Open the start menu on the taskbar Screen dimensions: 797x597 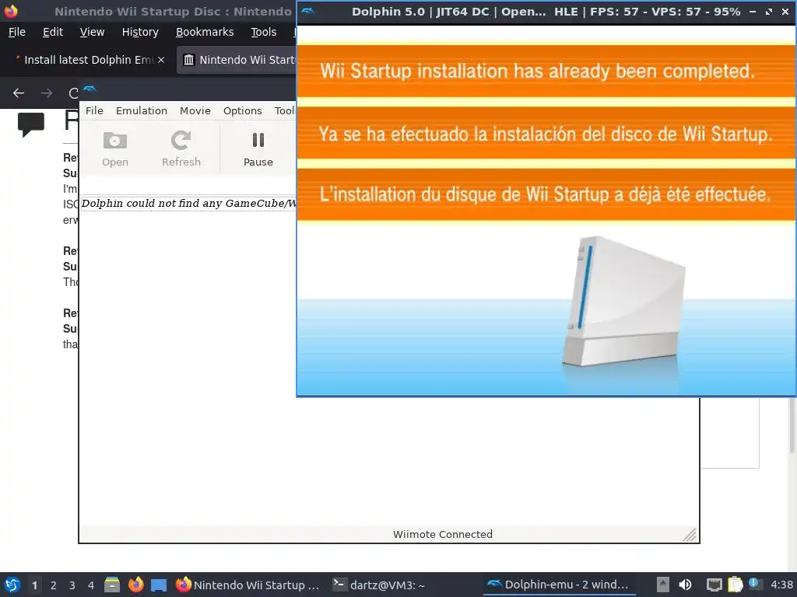[x=12, y=585]
